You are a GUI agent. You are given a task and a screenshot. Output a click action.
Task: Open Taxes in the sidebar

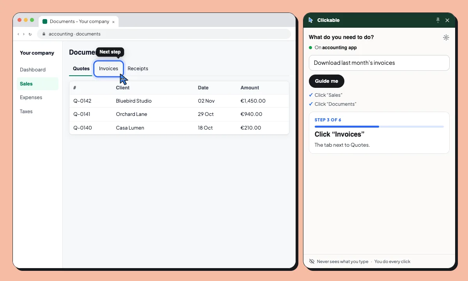pyautogui.click(x=26, y=111)
